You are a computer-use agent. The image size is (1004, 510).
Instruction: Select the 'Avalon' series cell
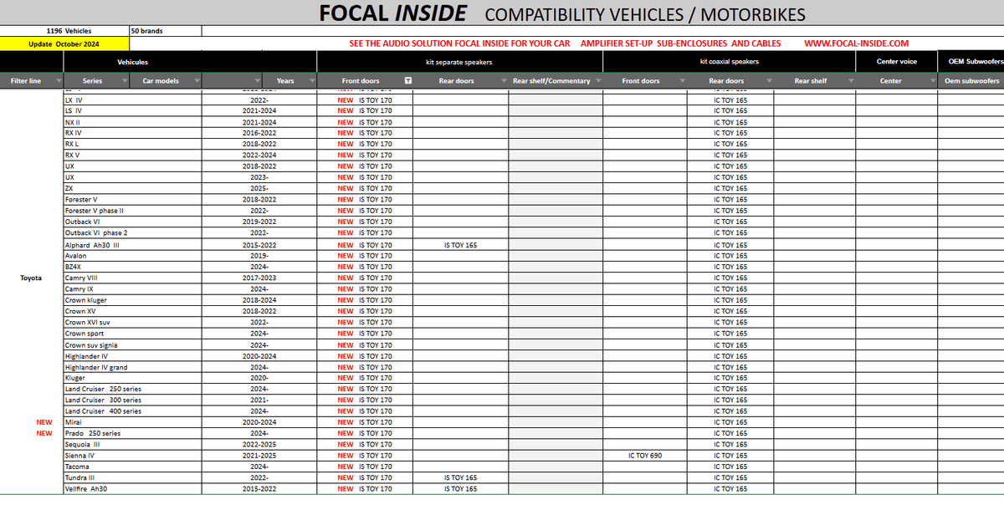coord(133,256)
